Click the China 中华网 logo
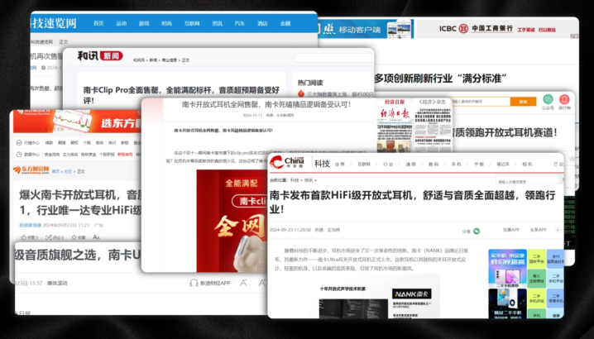This screenshot has height=339, width=594. [287, 162]
